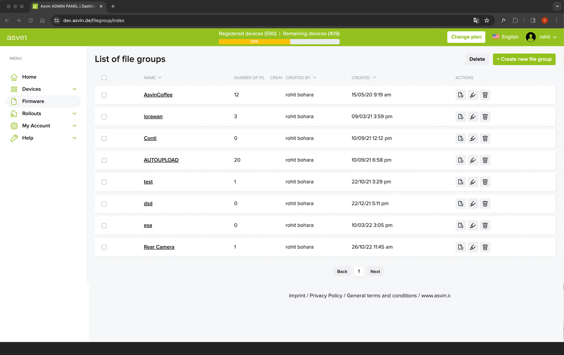
Task: Edit the Rear Camera group with pen icon
Action: tap(473, 247)
